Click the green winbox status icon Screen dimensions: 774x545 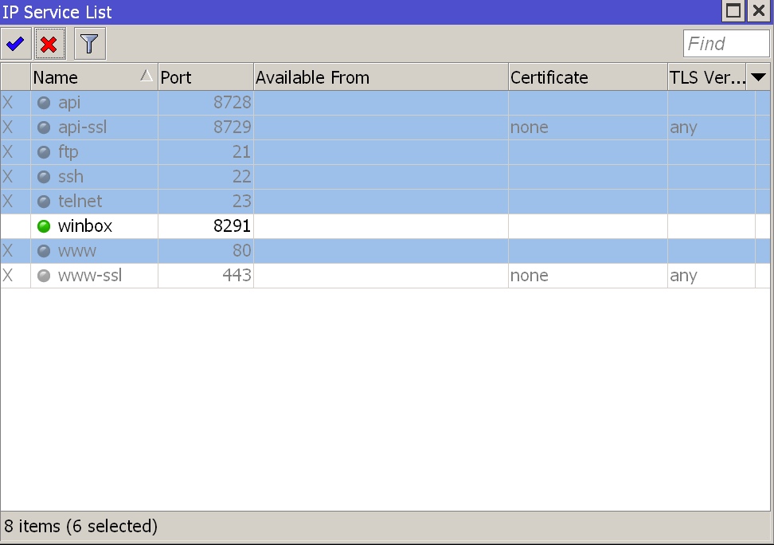click(44, 226)
